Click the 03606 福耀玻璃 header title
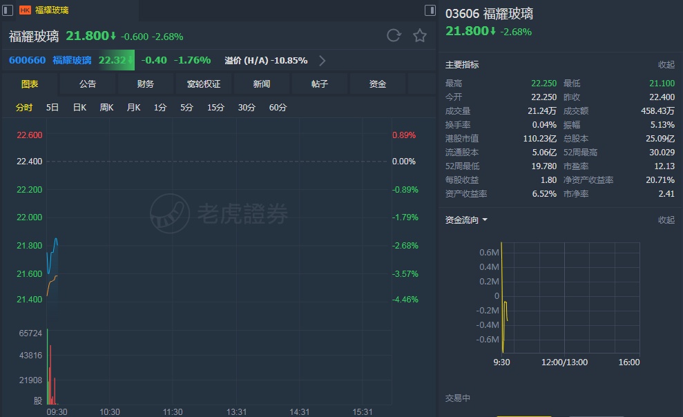Image resolution: width=683 pixels, height=417 pixels. [x=489, y=14]
